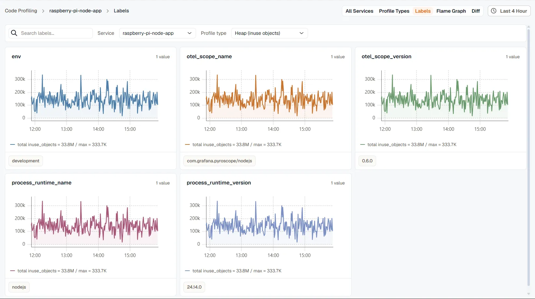This screenshot has width=535, height=299.
Task: Switch to the All Services tab
Action: (359, 11)
